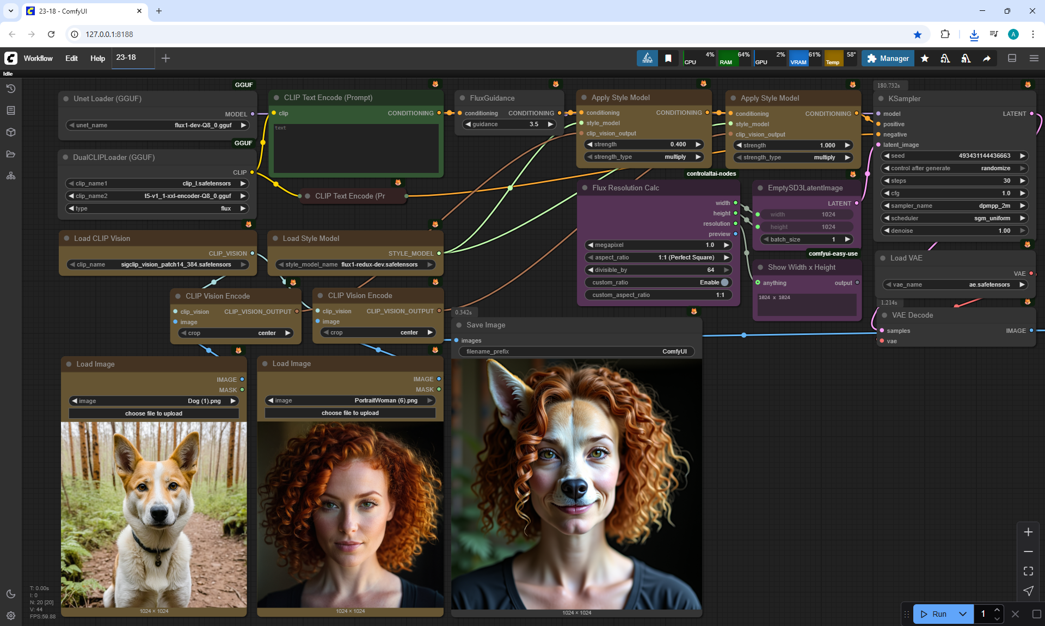The image size is (1045, 626).
Task: Toggle dark theme moon icon
Action: point(11,594)
